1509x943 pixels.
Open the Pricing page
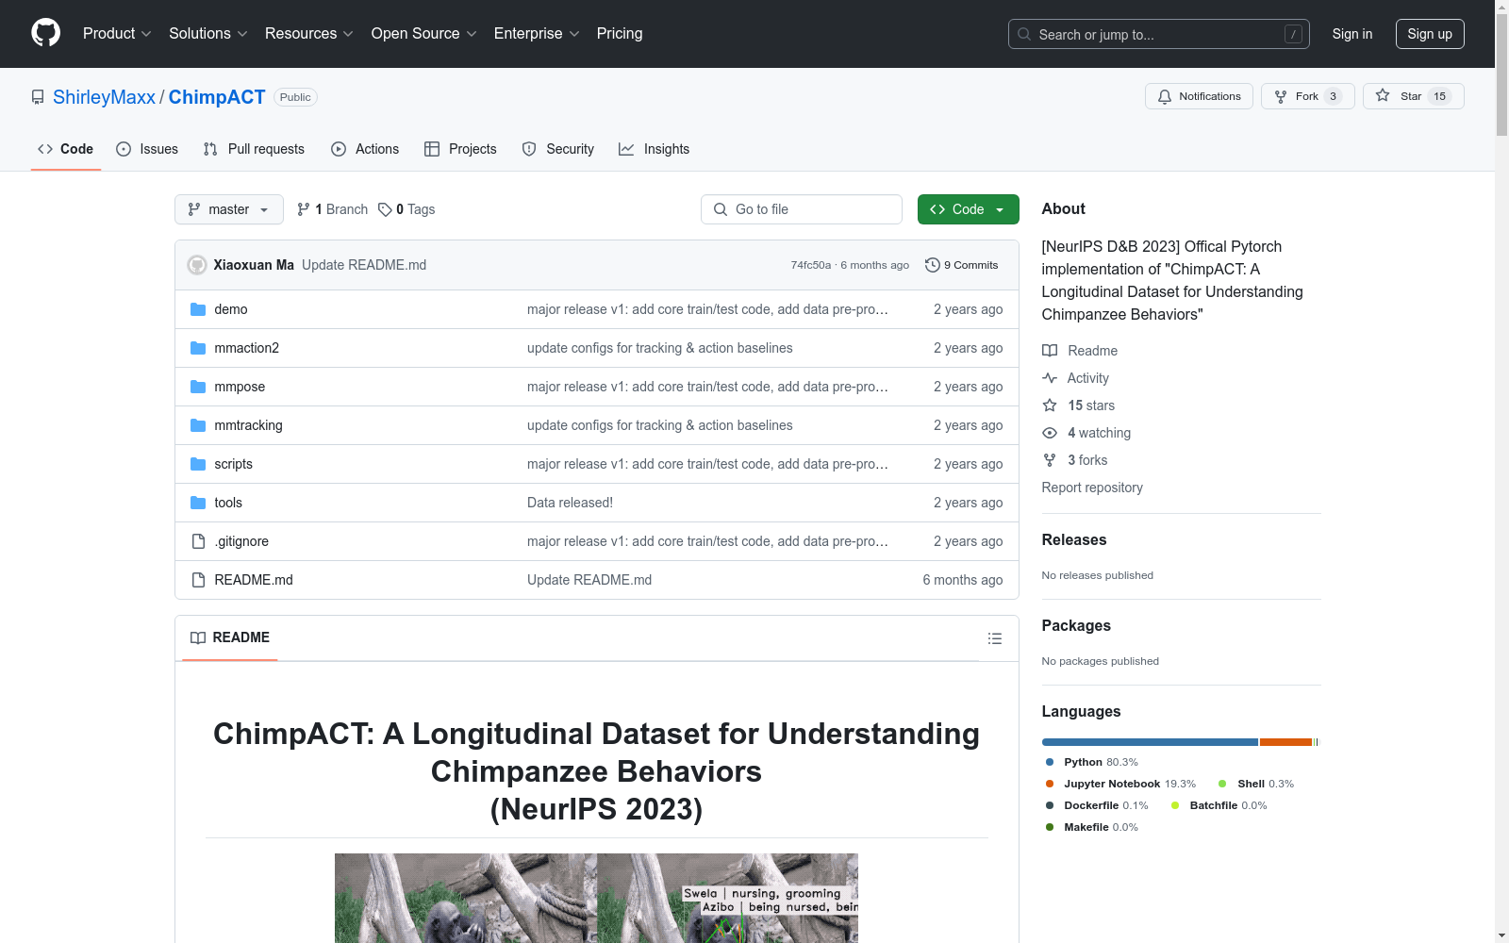(620, 33)
